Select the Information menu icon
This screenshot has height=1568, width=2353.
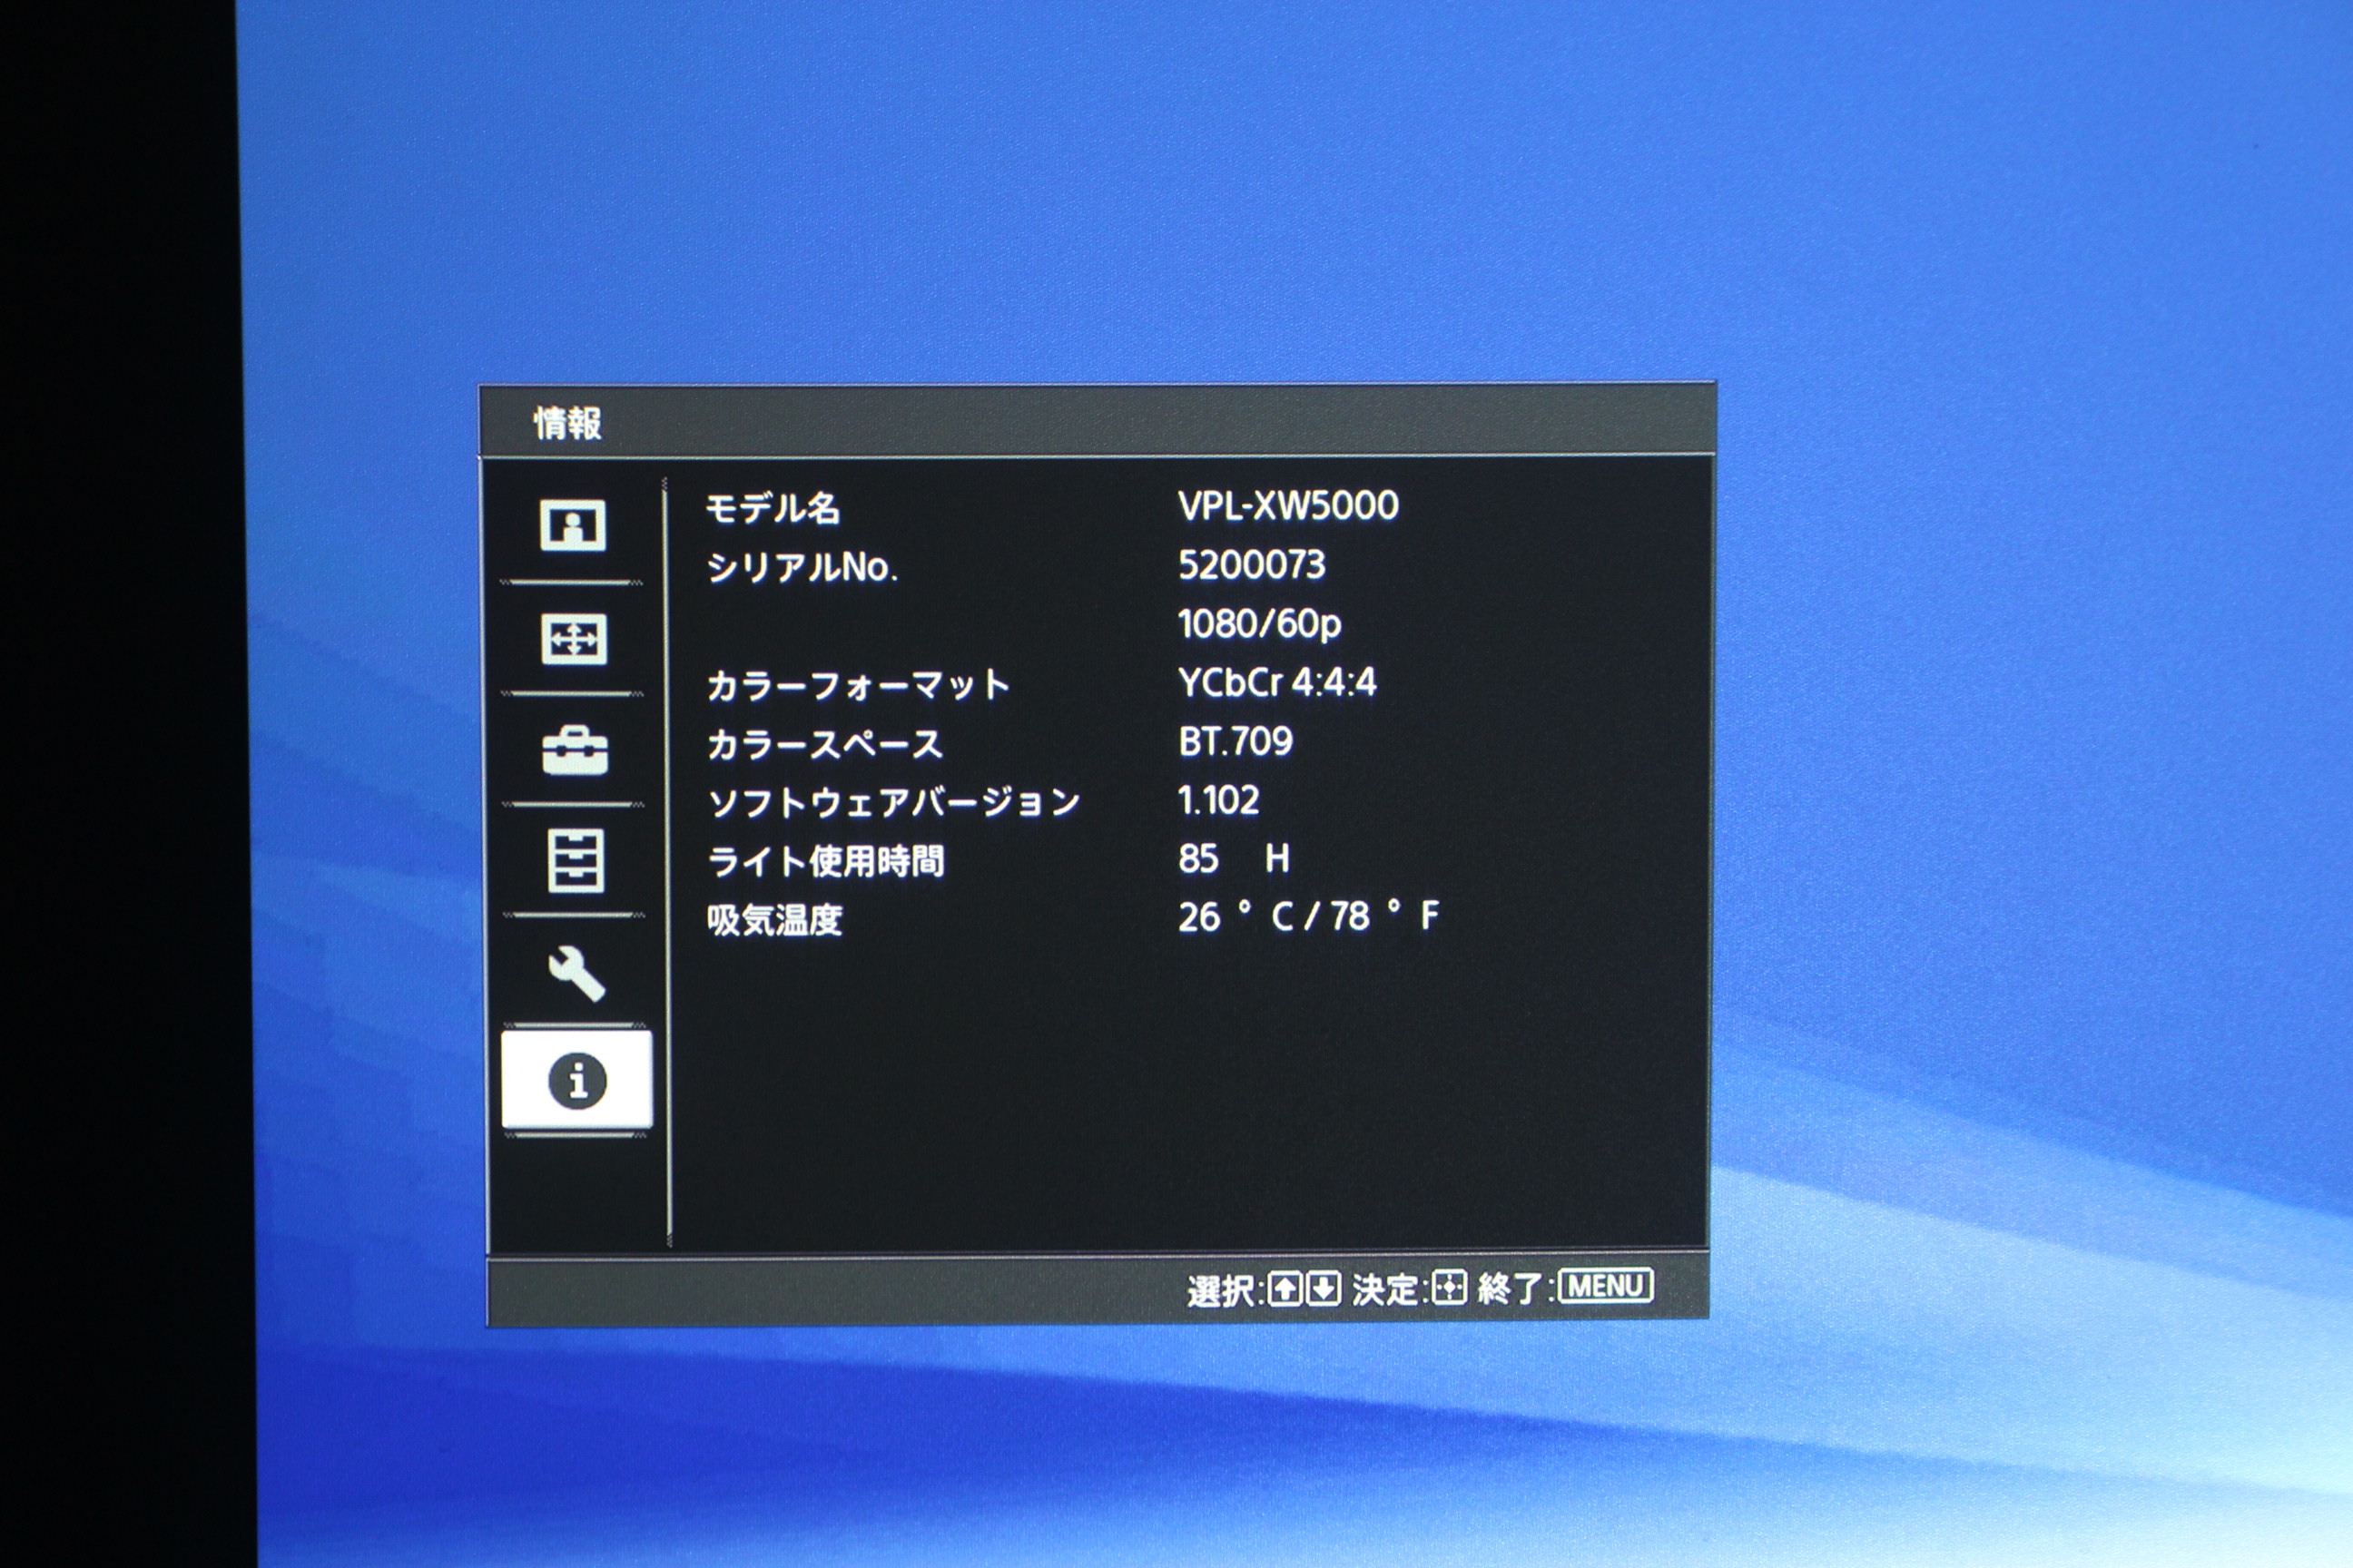(x=577, y=1080)
